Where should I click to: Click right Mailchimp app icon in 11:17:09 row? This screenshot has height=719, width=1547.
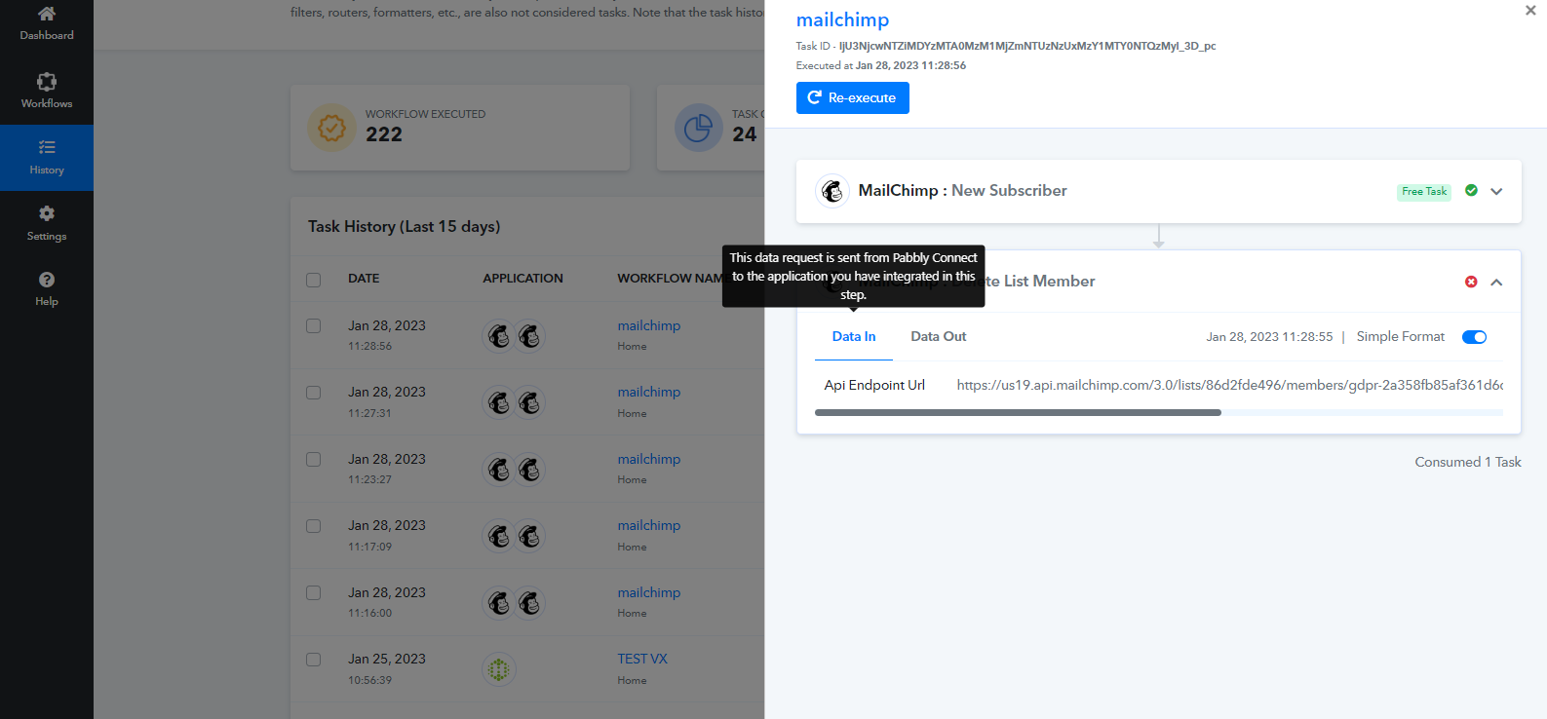pos(529,536)
